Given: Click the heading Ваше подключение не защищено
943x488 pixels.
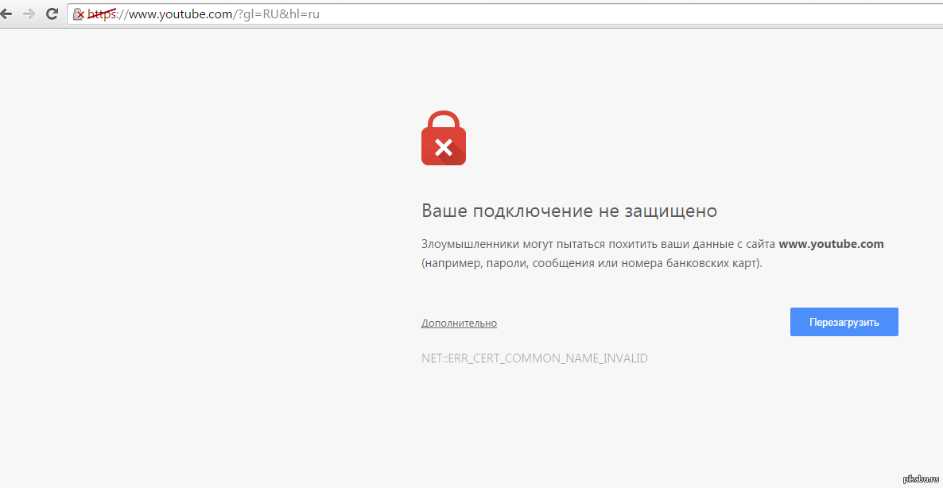Looking at the screenshot, I should [569, 211].
